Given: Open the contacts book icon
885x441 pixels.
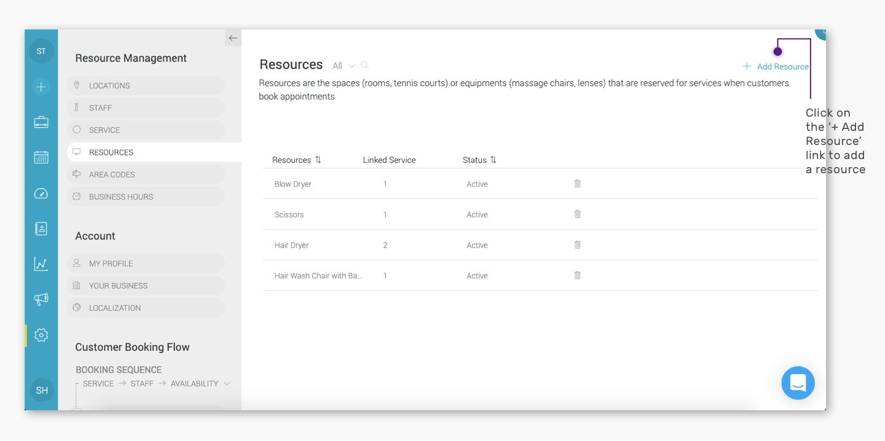Looking at the screenshot, I should coord(41,228).
